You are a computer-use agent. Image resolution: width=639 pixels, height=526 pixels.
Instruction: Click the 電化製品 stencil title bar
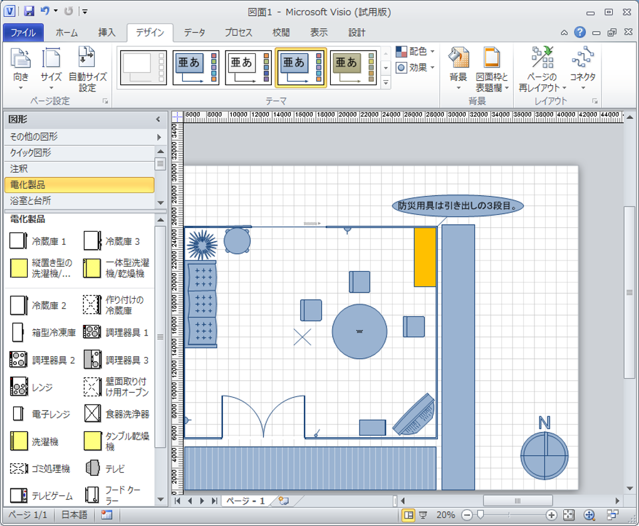(80, 185)
